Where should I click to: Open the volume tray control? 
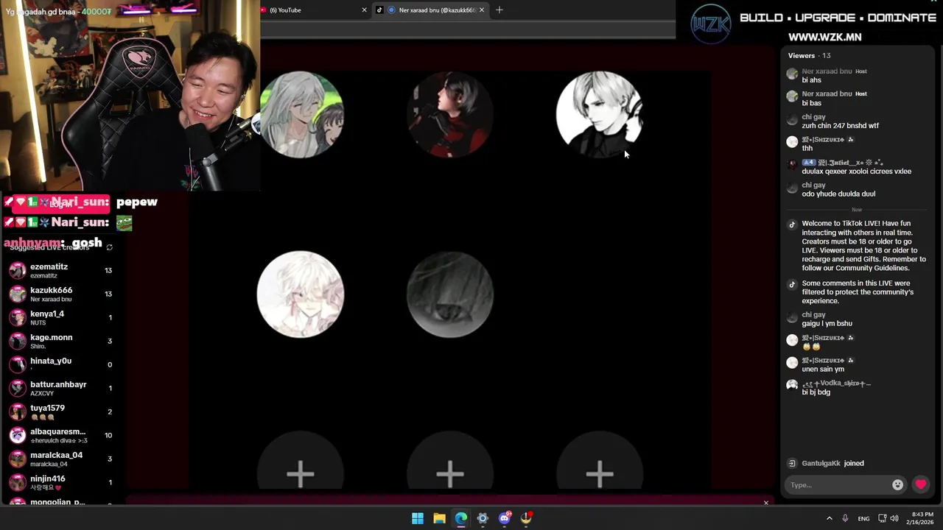pyautogui.click(x=894, y=518)
